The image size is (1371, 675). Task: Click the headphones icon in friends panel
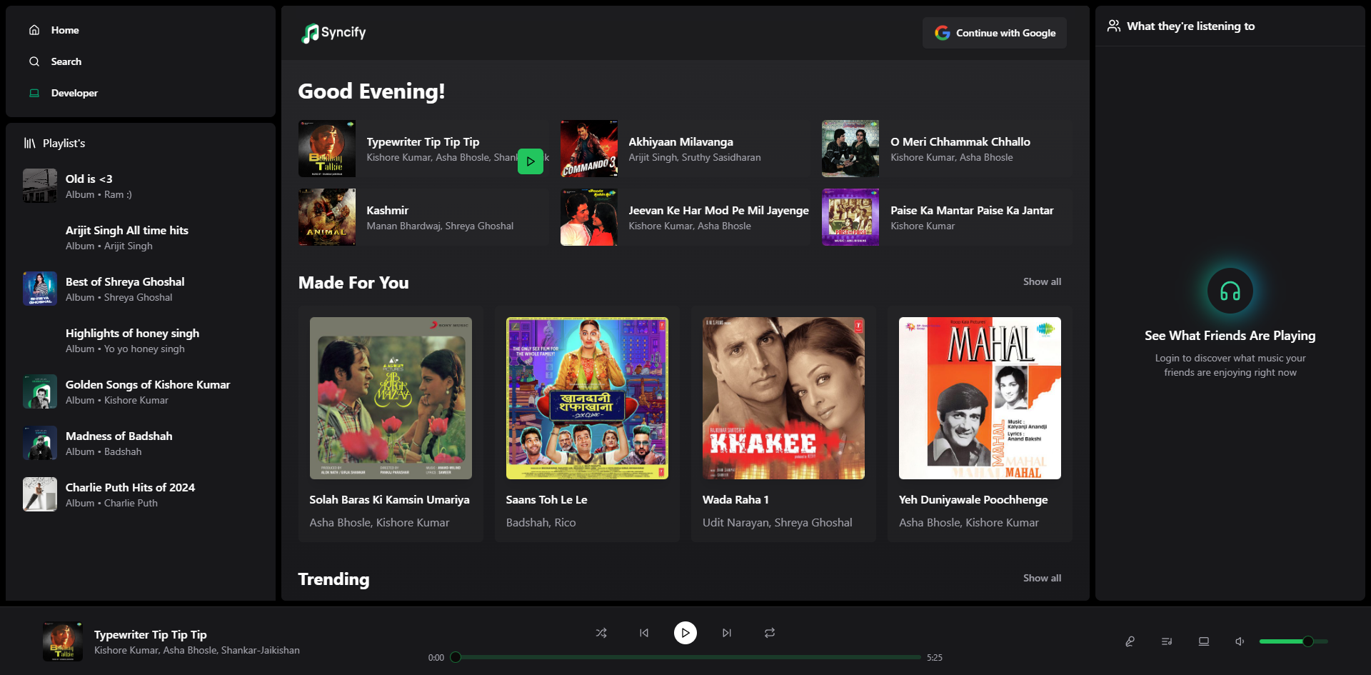click(x=1230, y=291)
